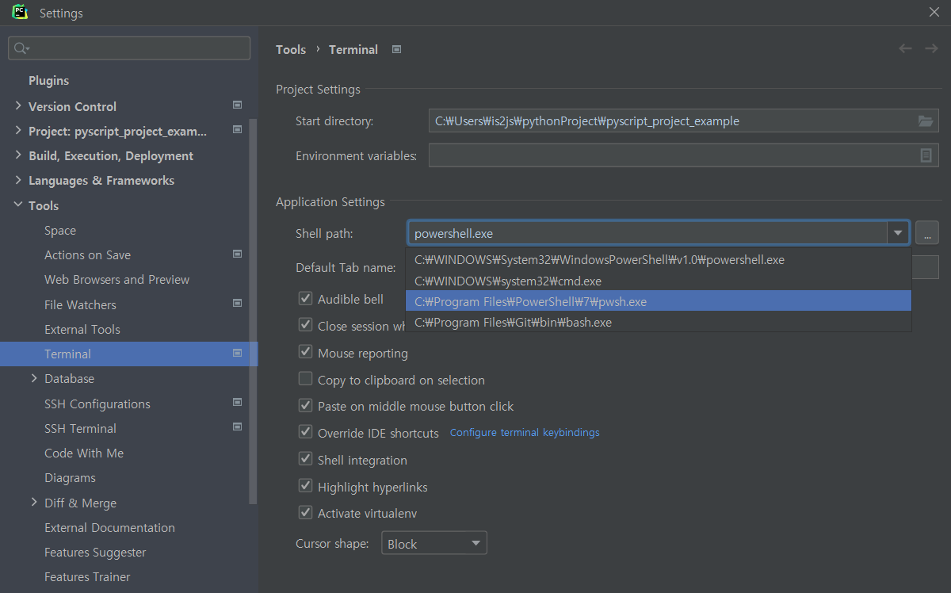Screen dimensions: 951x593
Task: Open the Diagrams settings page
Action: pos(70,478)
